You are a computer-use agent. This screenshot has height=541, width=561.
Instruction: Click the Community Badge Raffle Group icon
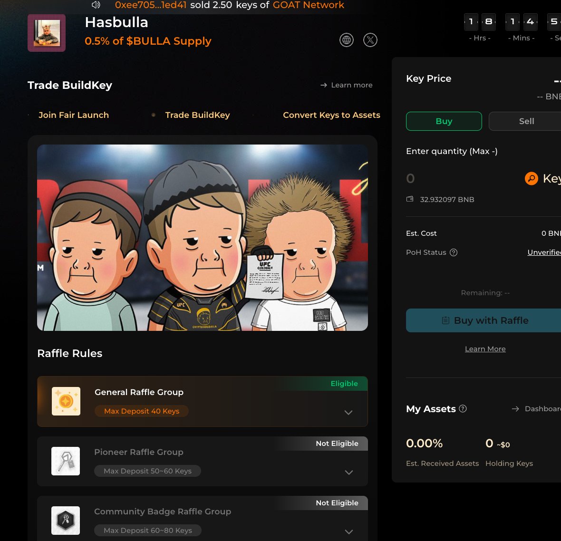66,521
